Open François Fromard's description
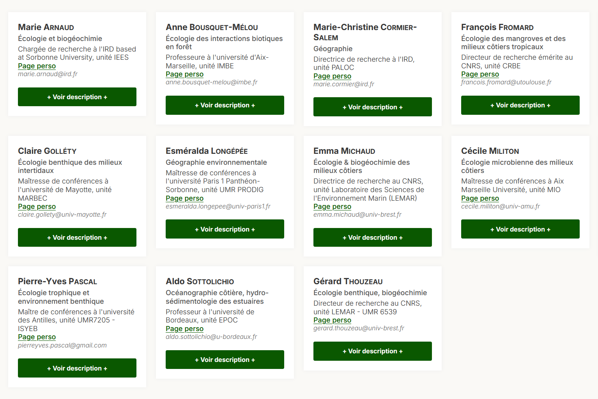This screenshot has height=399, width=598. (520, 105)
